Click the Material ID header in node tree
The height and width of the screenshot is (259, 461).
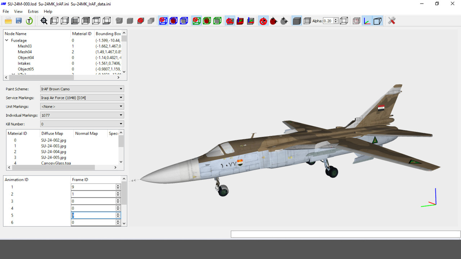82,33
